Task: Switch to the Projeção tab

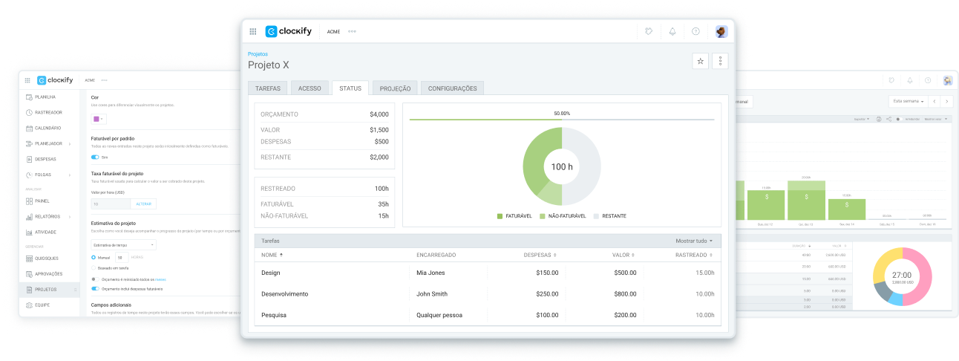Action: pyautogui.click(x=395, y=88)
